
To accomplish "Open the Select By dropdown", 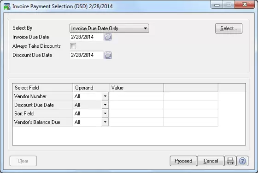I will (x=109, y=28).
